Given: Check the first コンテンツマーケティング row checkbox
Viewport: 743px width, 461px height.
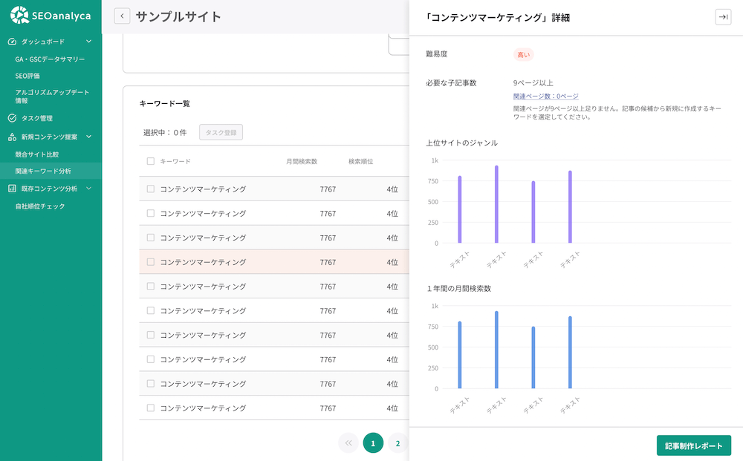Looking at the screenshot, I should [151, 189].
